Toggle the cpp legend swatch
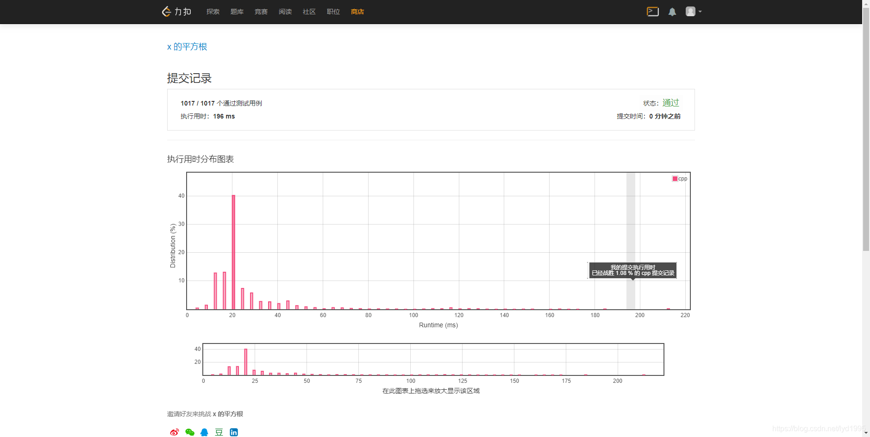Screen dimensions: 870x437 [675, 179]
